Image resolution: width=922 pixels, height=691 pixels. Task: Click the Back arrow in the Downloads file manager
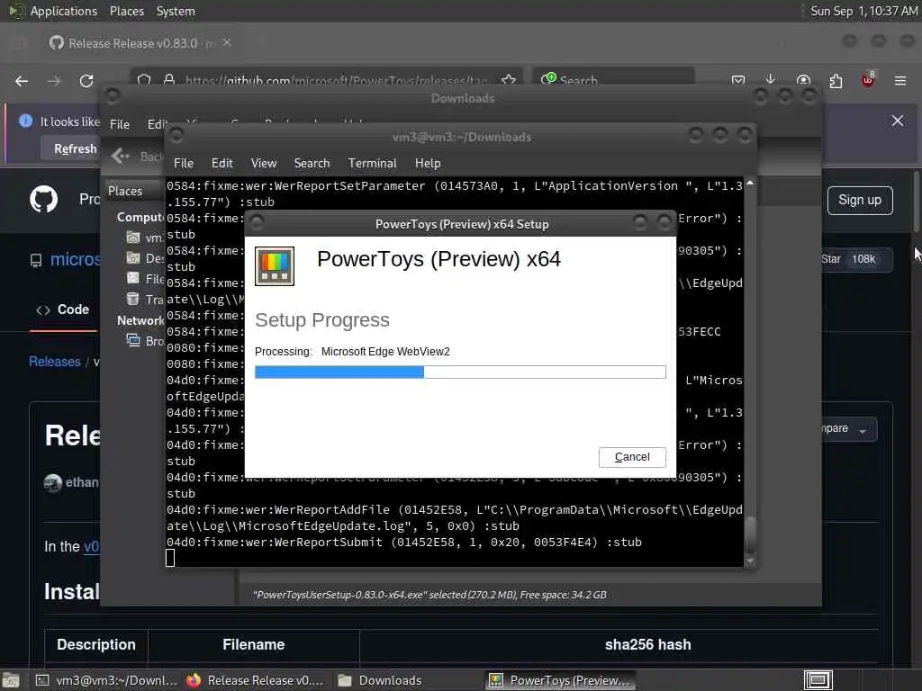(120, 156)
